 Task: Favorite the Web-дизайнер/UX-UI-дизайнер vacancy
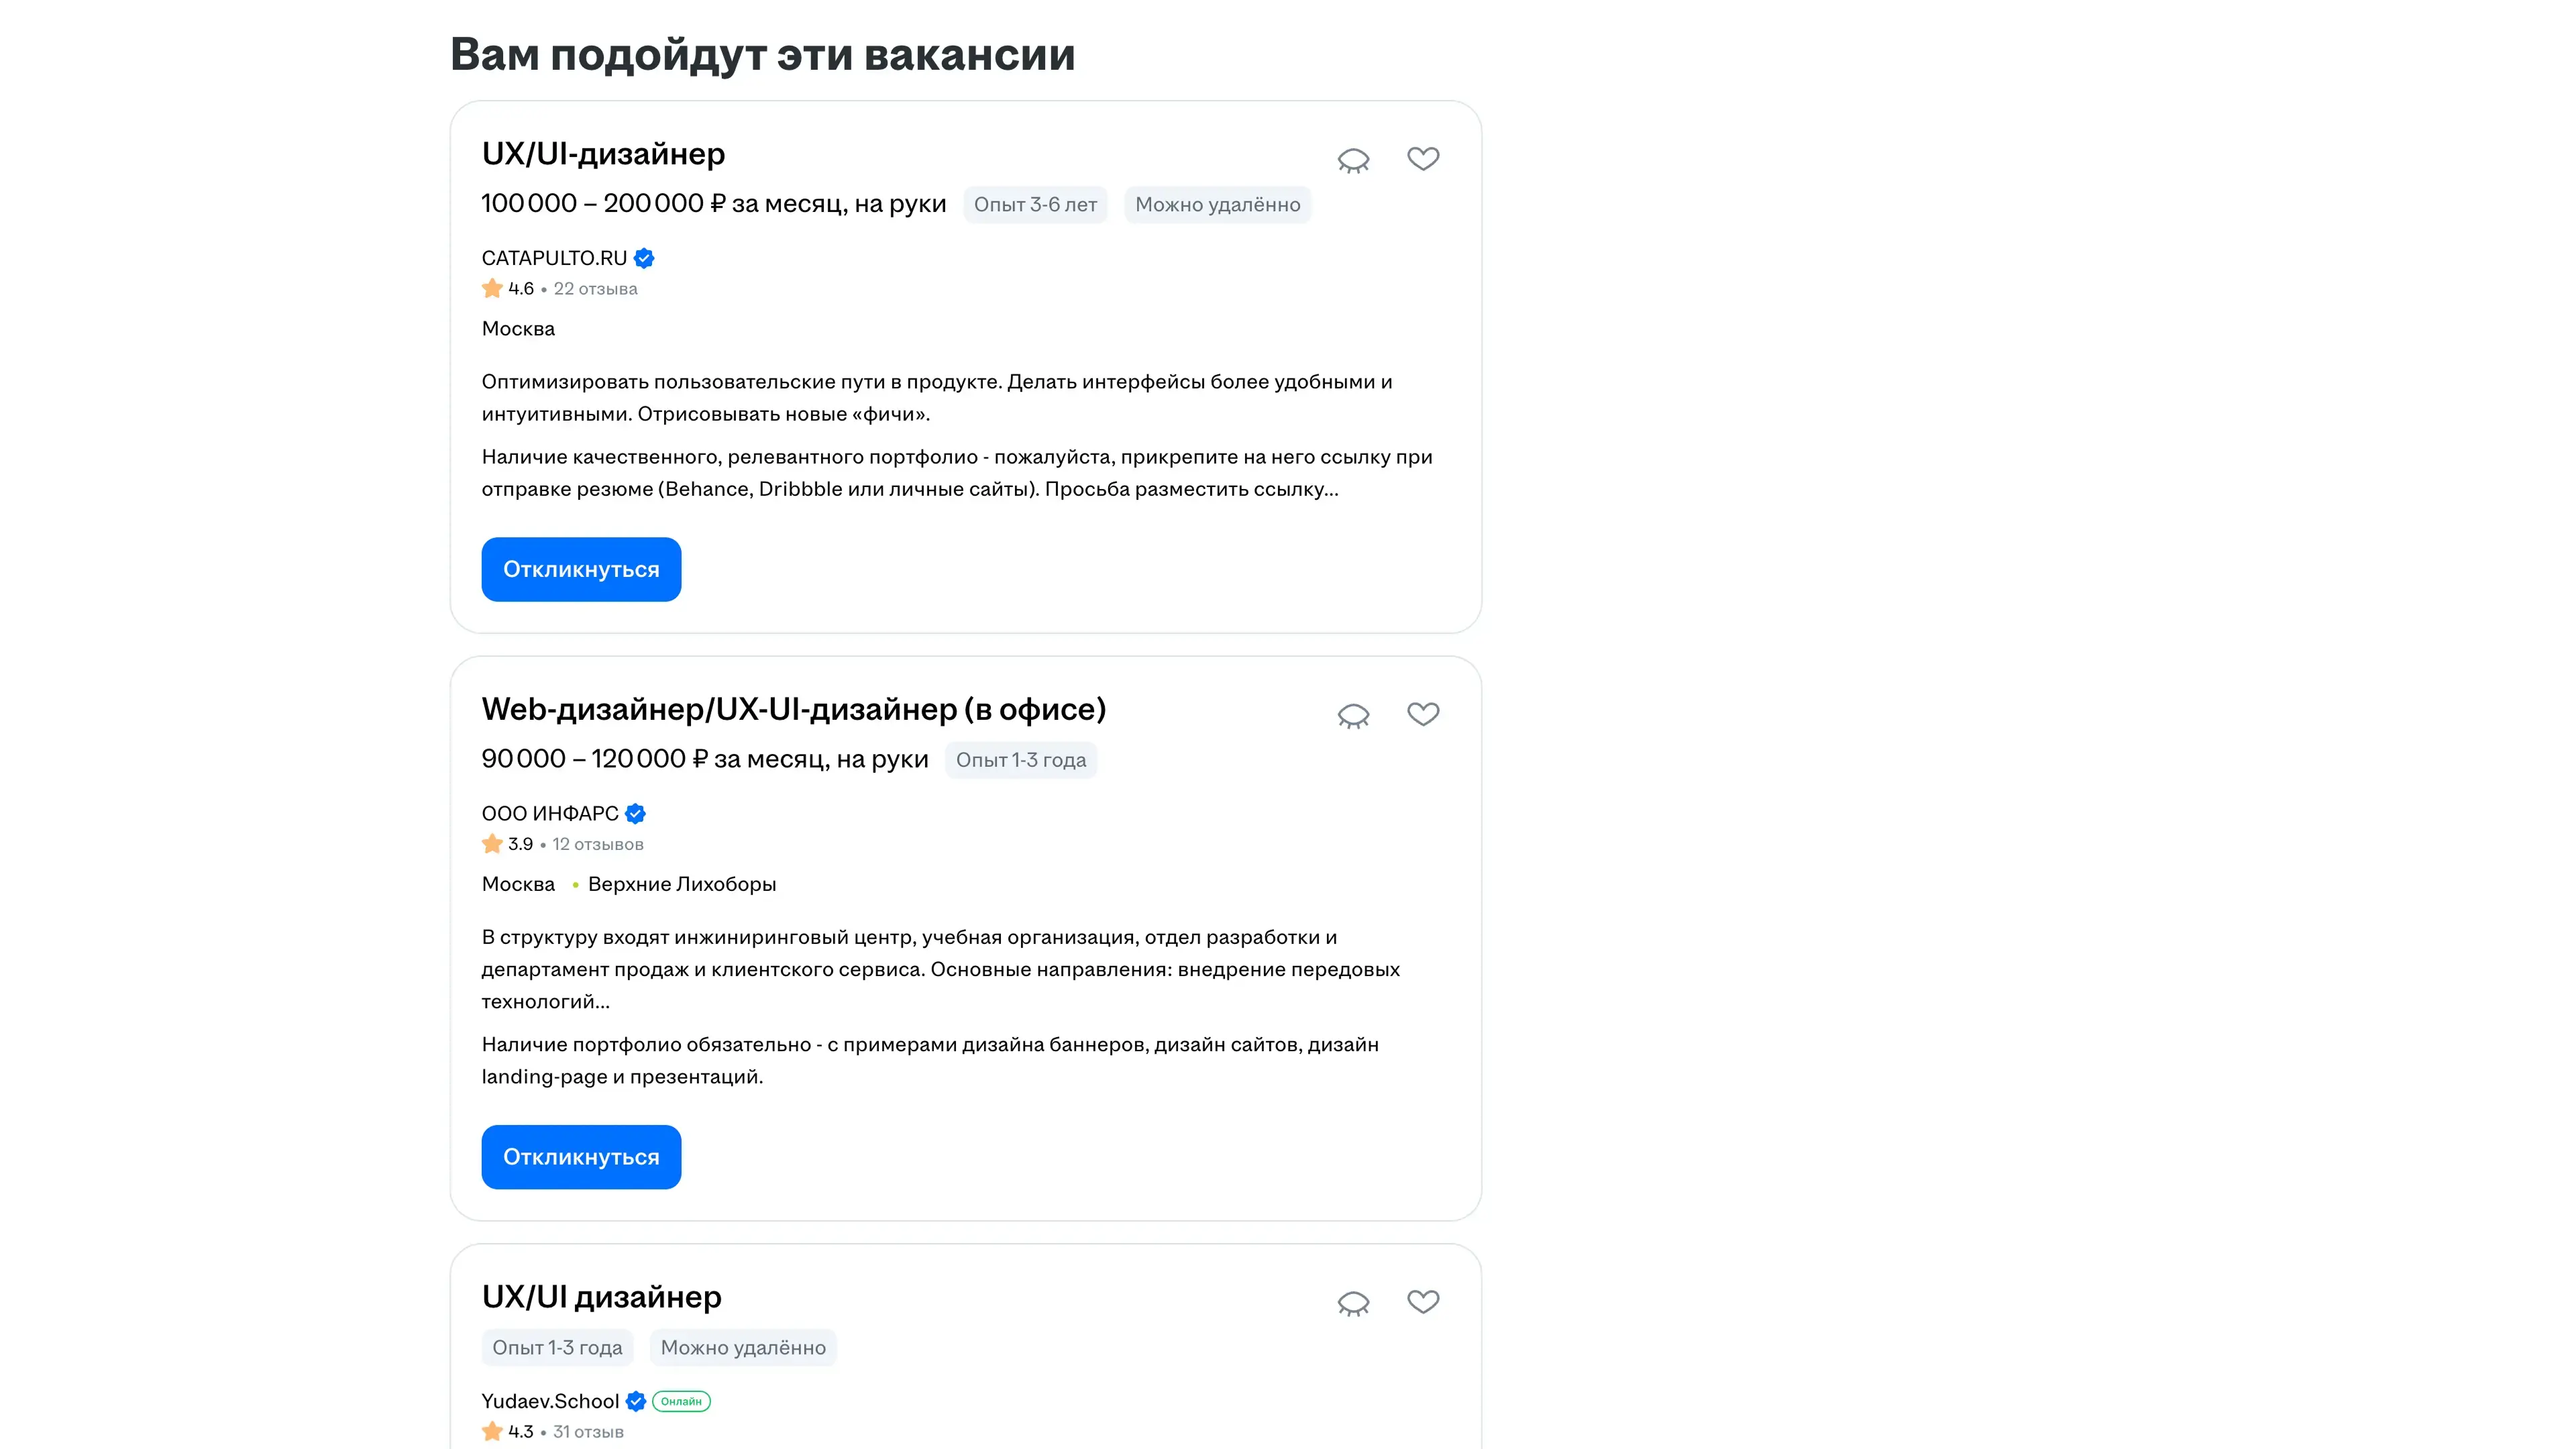pyautogui.click(x=1422, y=714)
